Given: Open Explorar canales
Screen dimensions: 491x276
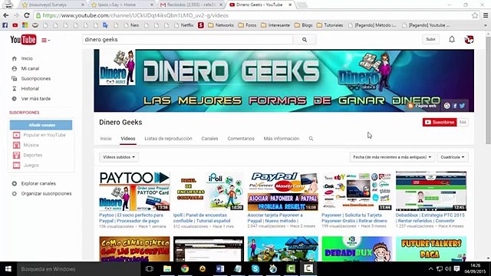Looking at the screenshot, I should (x=38, y=184).
